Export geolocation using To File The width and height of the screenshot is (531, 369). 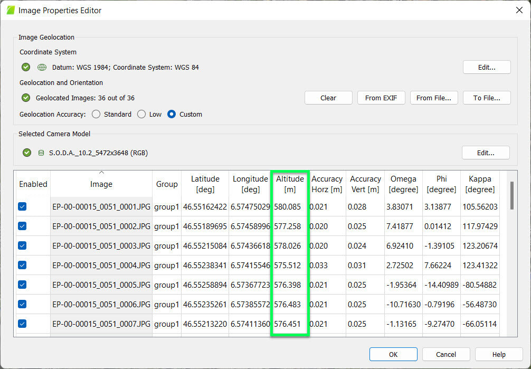coord(486,98)
